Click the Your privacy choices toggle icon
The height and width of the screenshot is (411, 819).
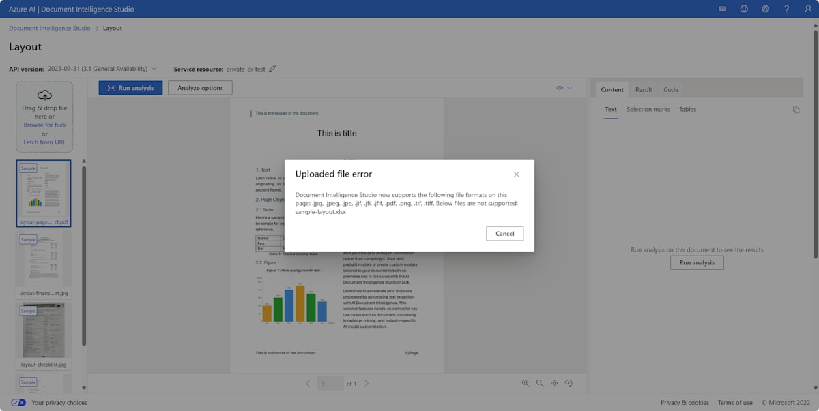point(18,403)
